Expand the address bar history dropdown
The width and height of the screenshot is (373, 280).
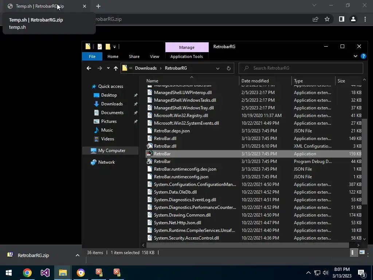(218, 68)
